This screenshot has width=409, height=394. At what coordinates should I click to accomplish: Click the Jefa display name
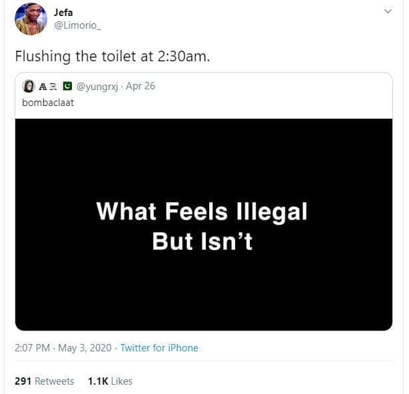point(65,12)
